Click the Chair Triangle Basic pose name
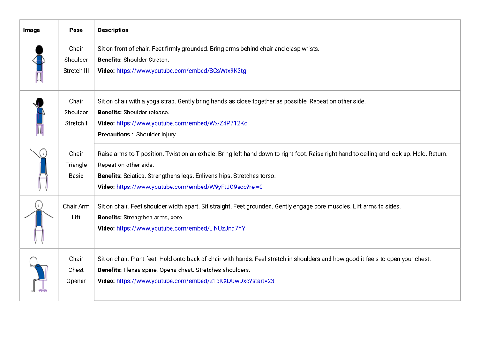The height and width of the screenshot is (339, 480). click(x=76, y=165)
